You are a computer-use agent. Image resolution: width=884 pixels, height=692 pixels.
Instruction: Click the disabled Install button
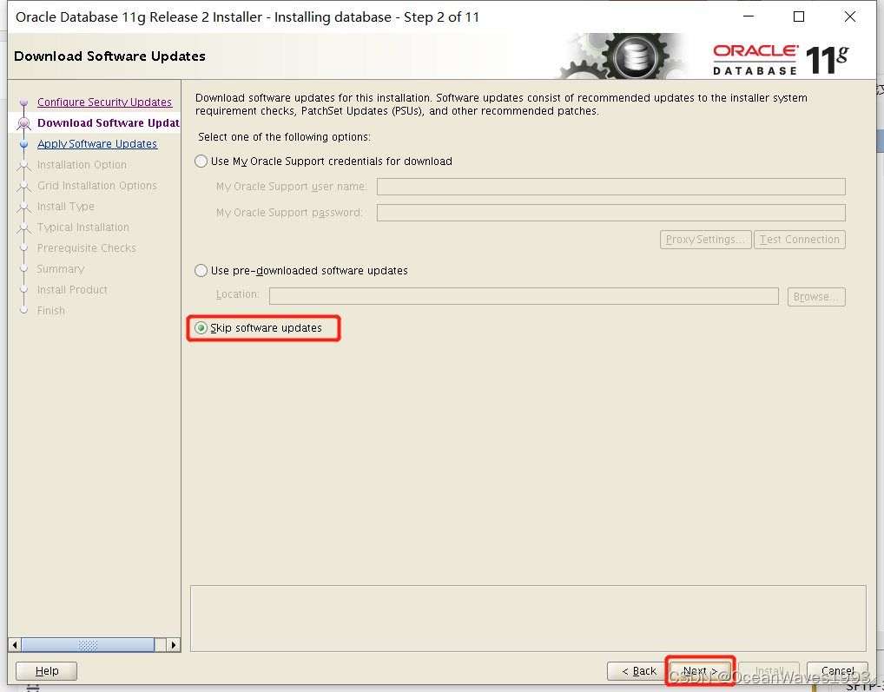769,670
